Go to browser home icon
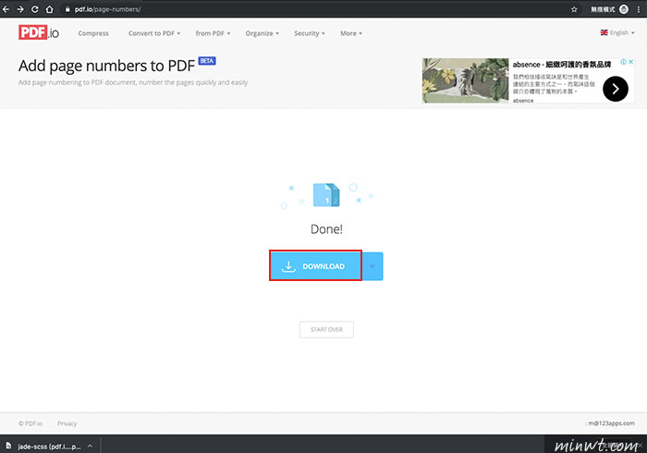647x453 pixels. pos(50,9)
